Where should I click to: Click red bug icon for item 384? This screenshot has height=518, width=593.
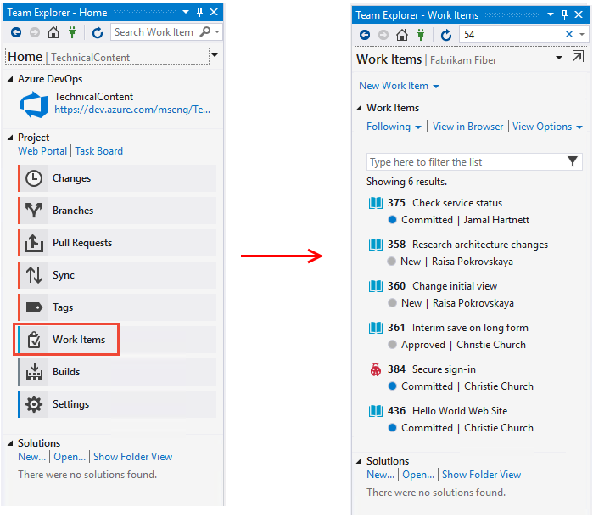[x=376, y=369]
